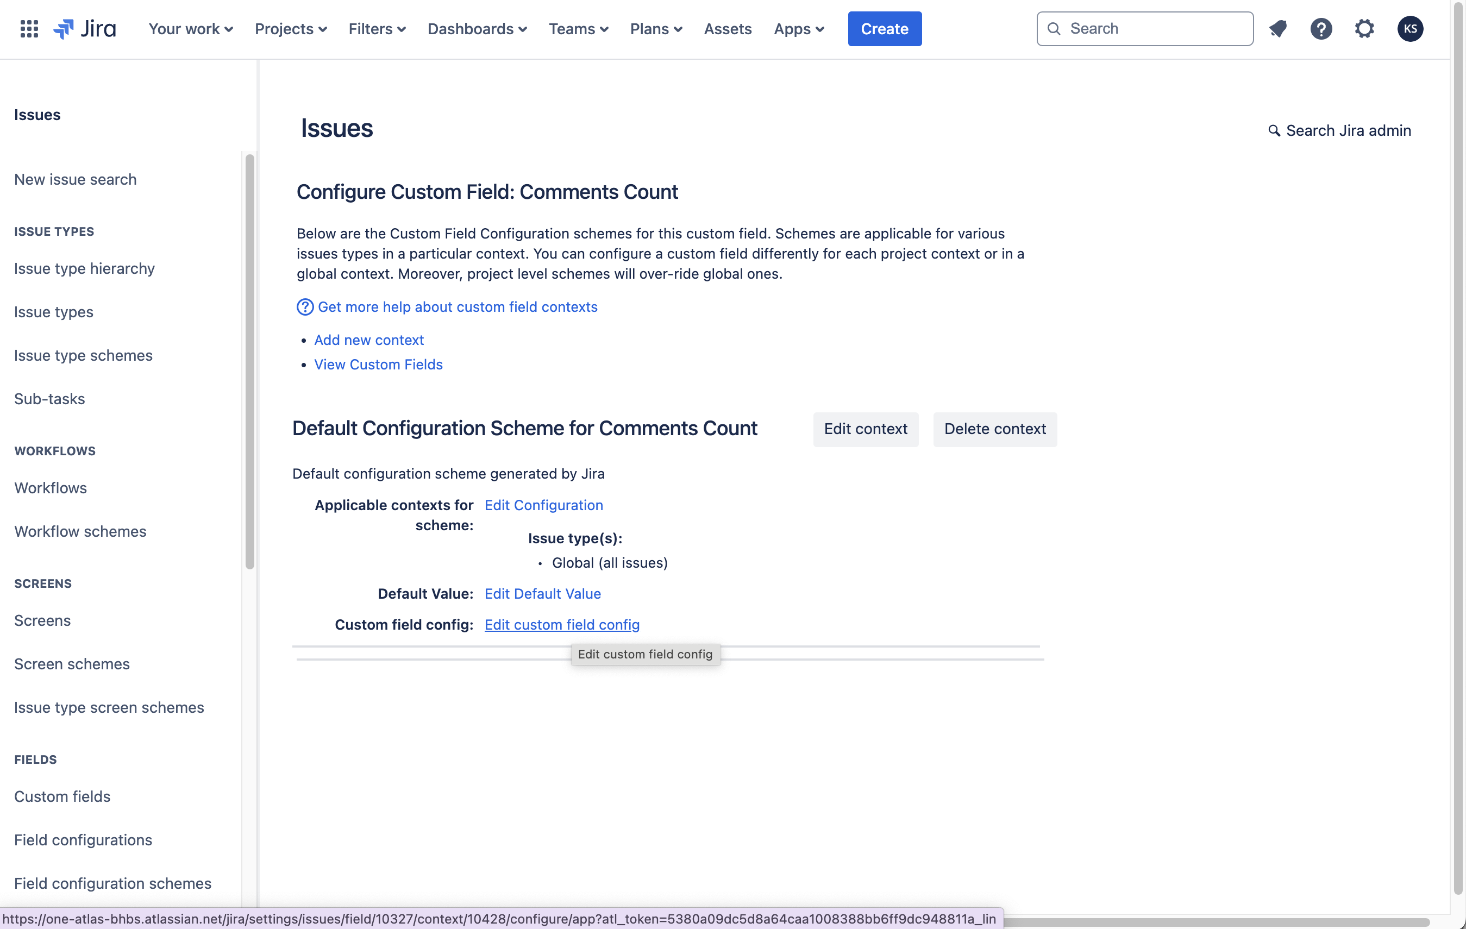Open the KS profile avatar

[1409, 29]
